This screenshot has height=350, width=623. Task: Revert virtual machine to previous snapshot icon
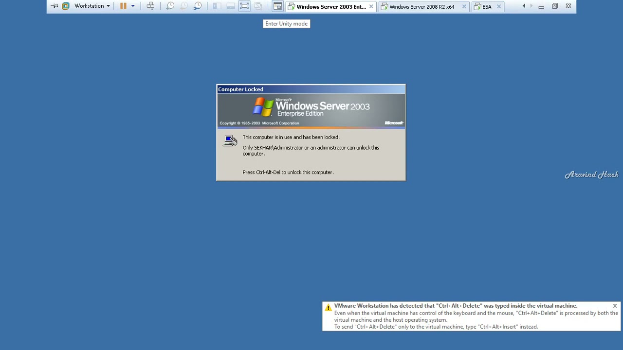tap(184, 6)
